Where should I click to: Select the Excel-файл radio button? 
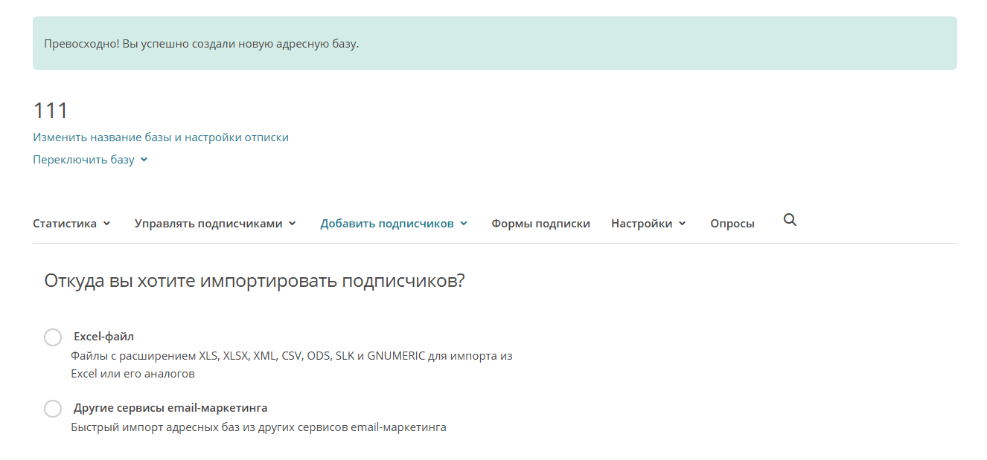53,337
